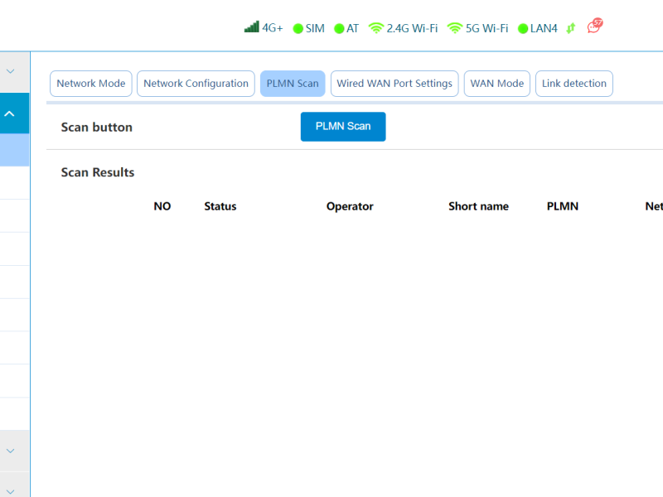Viewport: 663px width, 497px height.
Task: Click the AT status green indicator
Action: pos(339,29)
